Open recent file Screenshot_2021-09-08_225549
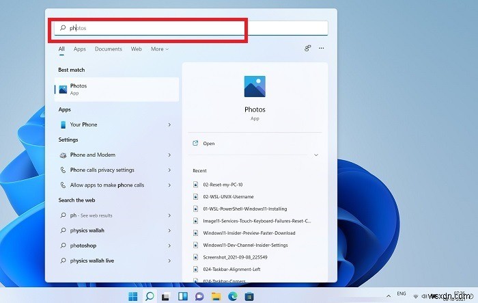Screen dimensions: 478x303 235,257
